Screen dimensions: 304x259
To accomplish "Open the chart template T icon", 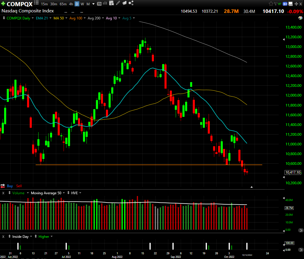I will pyautogui.click(x=99, y=4).
